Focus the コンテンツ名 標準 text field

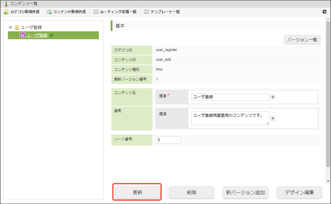pyautogui.click(x=230, y=97)
